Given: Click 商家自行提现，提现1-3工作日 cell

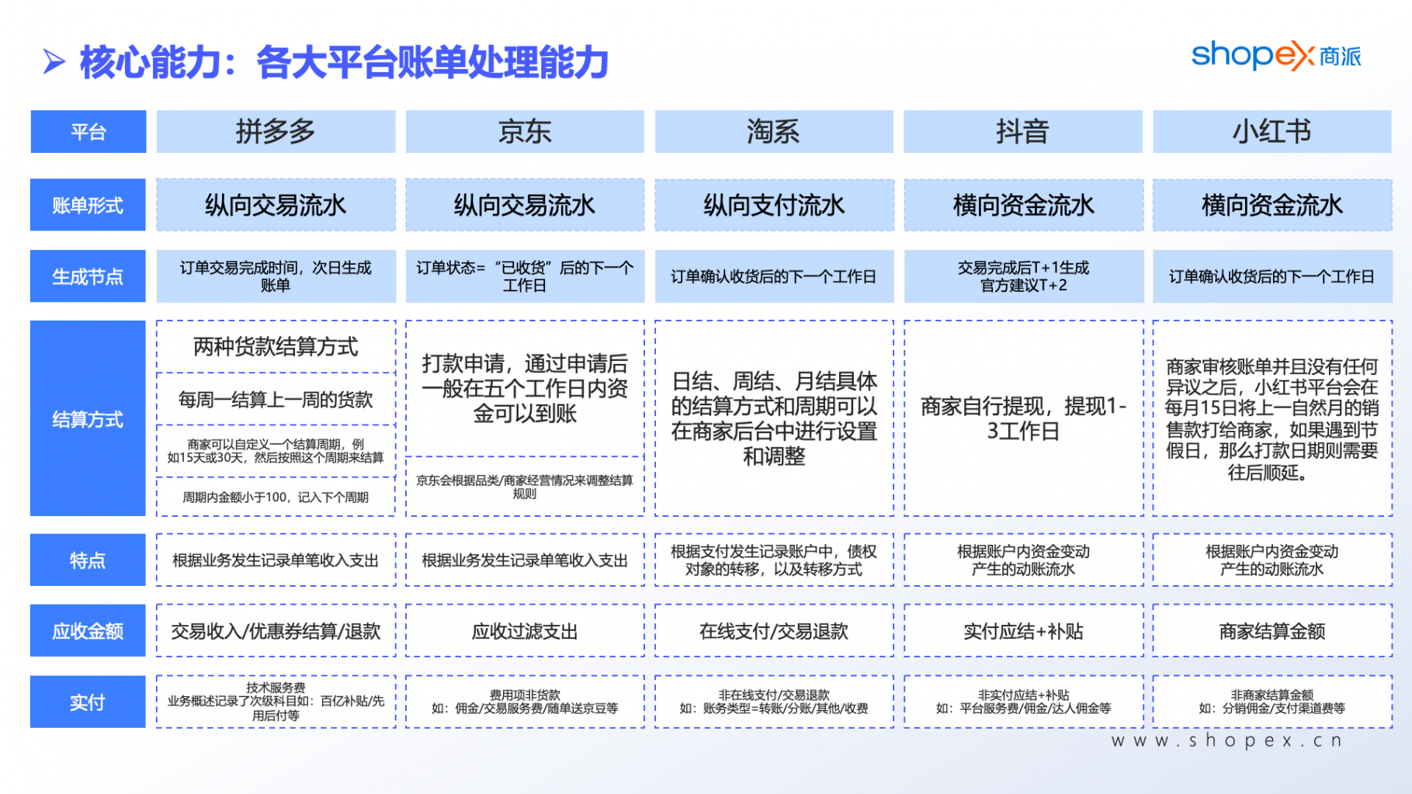Looking at the screenshot, I should tap(1023, 418).
